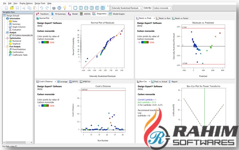Screen dimensions: 239x150
Task: Open the Color By Carbon monoxide dropdown
Action: point(162,8)
